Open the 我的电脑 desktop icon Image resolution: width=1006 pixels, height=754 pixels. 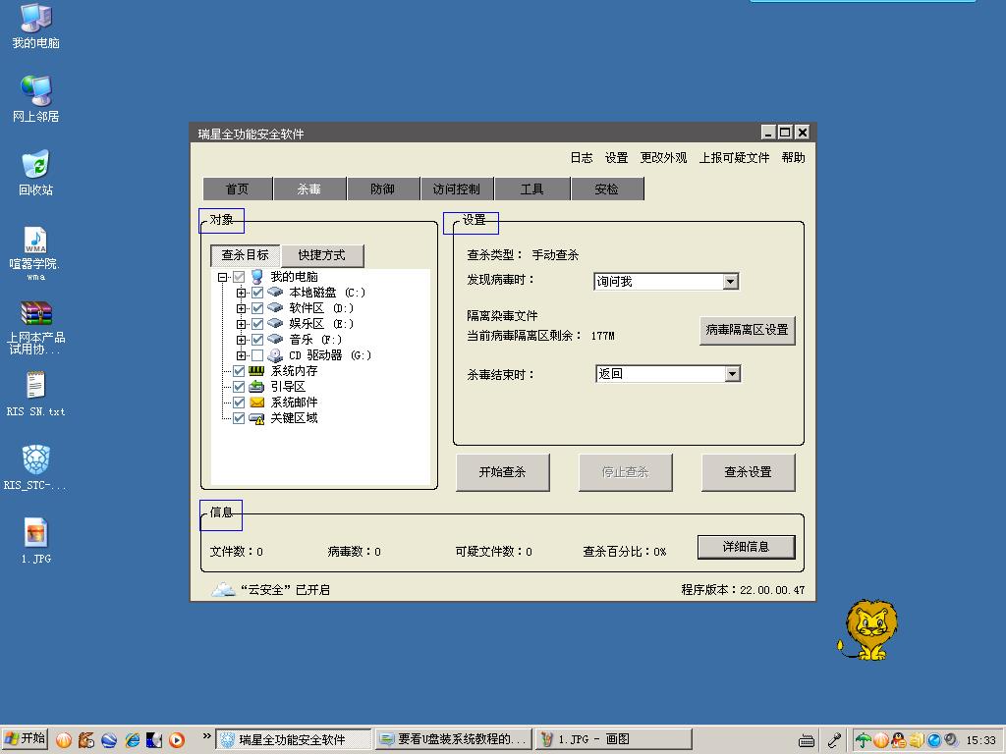click(x=36, y=27)
